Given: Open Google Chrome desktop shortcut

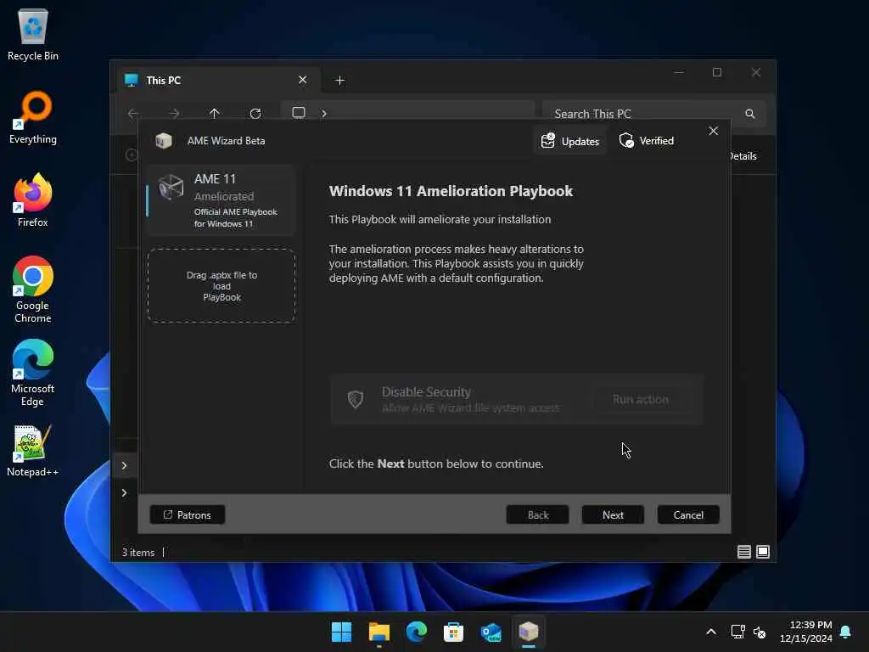Looking at the screenshot, I should coord(33,289).
